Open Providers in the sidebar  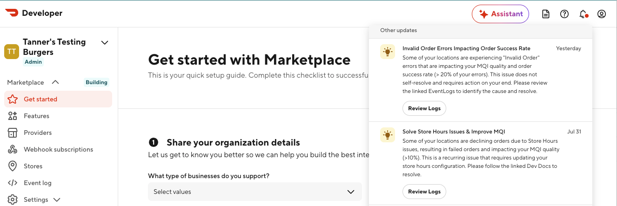58,133
